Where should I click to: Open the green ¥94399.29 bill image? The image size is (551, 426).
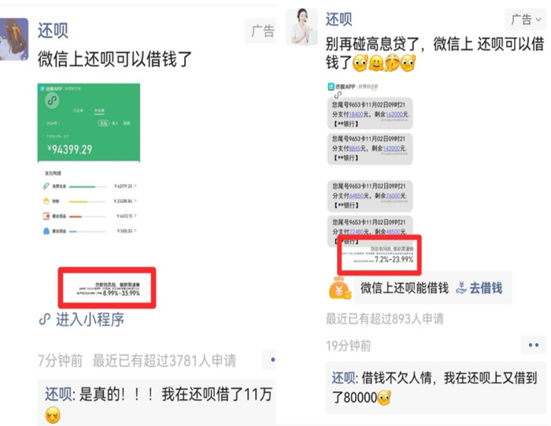(x=89, y=123)
